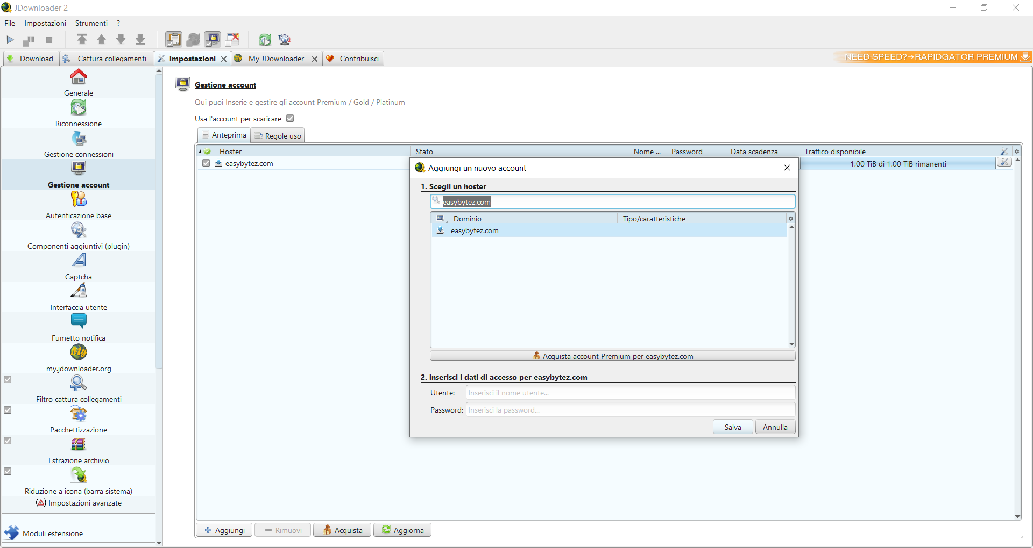Switch to the Contribuisci tab
This screenshot has height=548, width=1033.
[353, 59]
